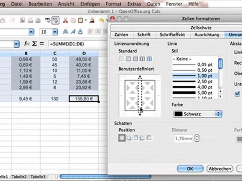
Task: Switch to the Zellschutz tab
Action: coord(201,28)
